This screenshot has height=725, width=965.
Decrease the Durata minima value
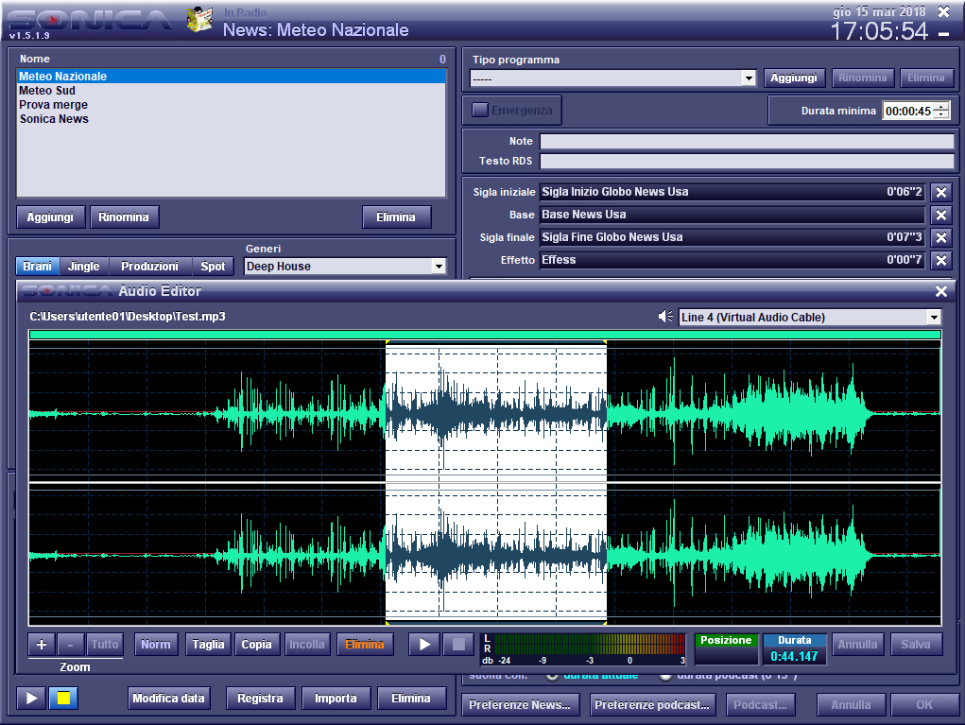pos(942,114)
